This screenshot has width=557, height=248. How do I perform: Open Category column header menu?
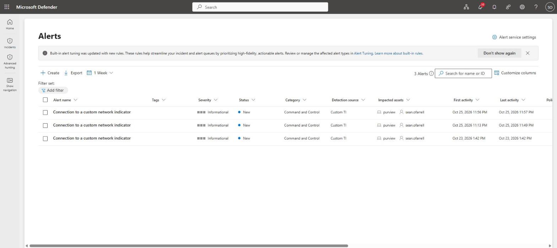[x=296, y=100]
